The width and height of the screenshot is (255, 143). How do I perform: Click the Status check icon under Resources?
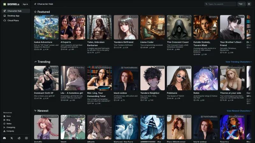pos(4,124)
